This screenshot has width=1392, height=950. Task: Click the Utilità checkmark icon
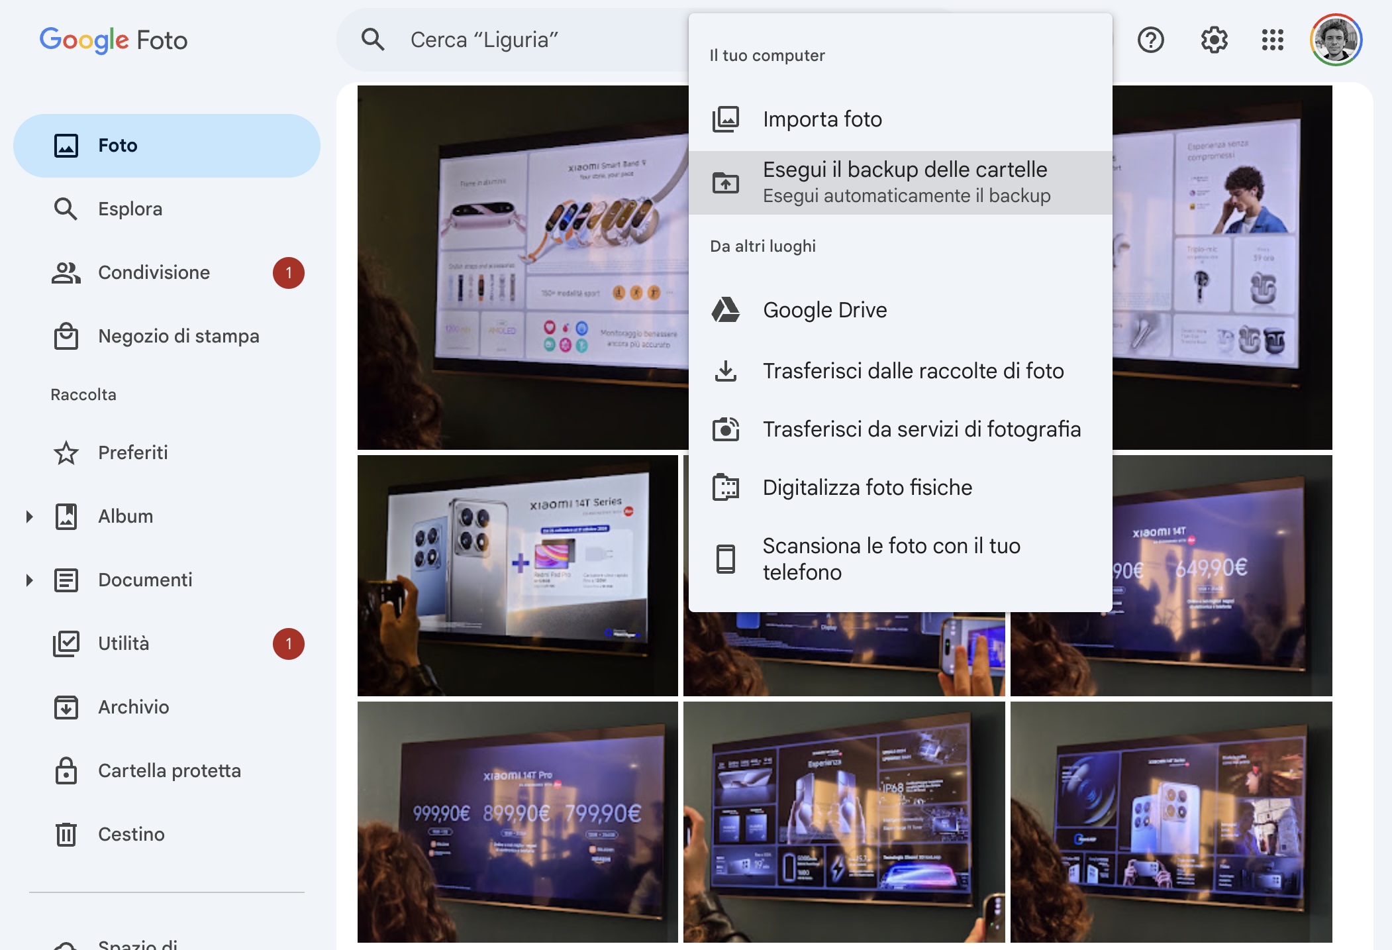[x=66, y=644]
